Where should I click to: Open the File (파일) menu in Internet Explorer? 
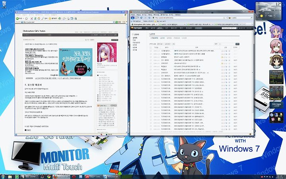pyautogui.click(x=18, y=15)
